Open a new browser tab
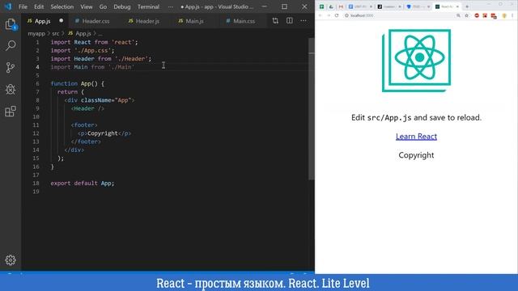This screenshot has height=291, width=518. pyautogui.click(x=467, y=6)
